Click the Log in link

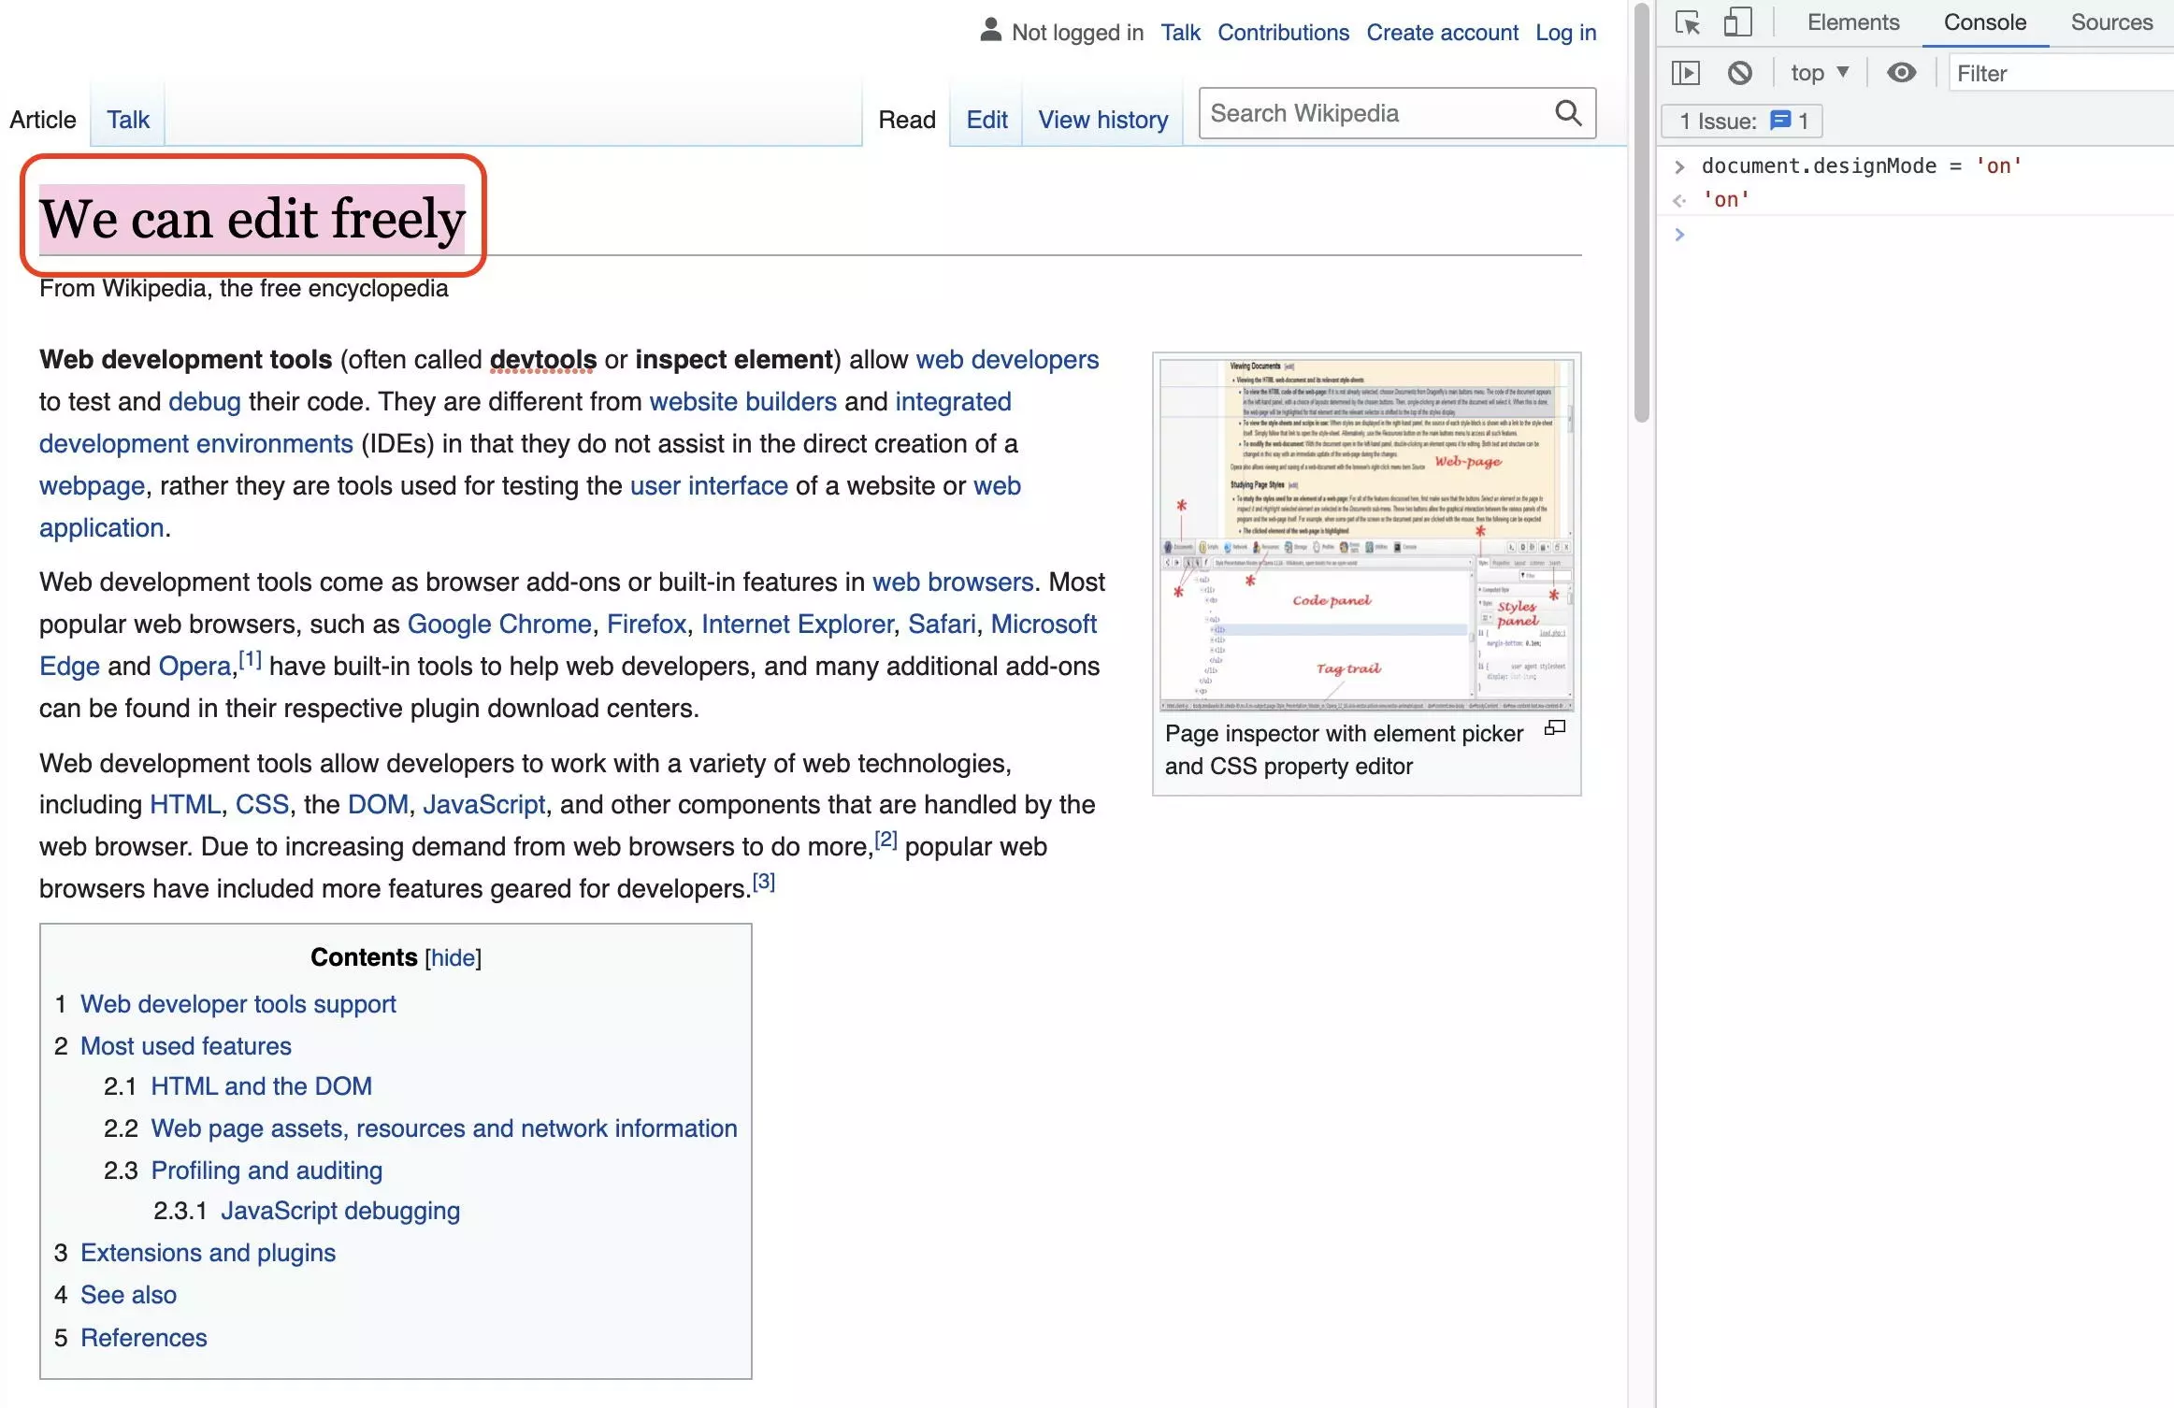pos(1564,30)
